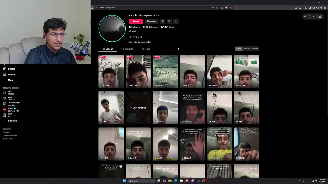Open the More menu in sidebar

(8, 80)
